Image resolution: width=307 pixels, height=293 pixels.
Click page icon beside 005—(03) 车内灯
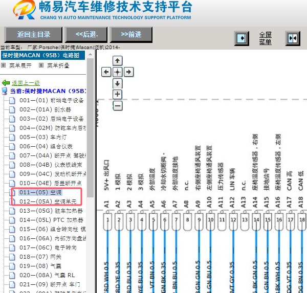tap(12, 138)
